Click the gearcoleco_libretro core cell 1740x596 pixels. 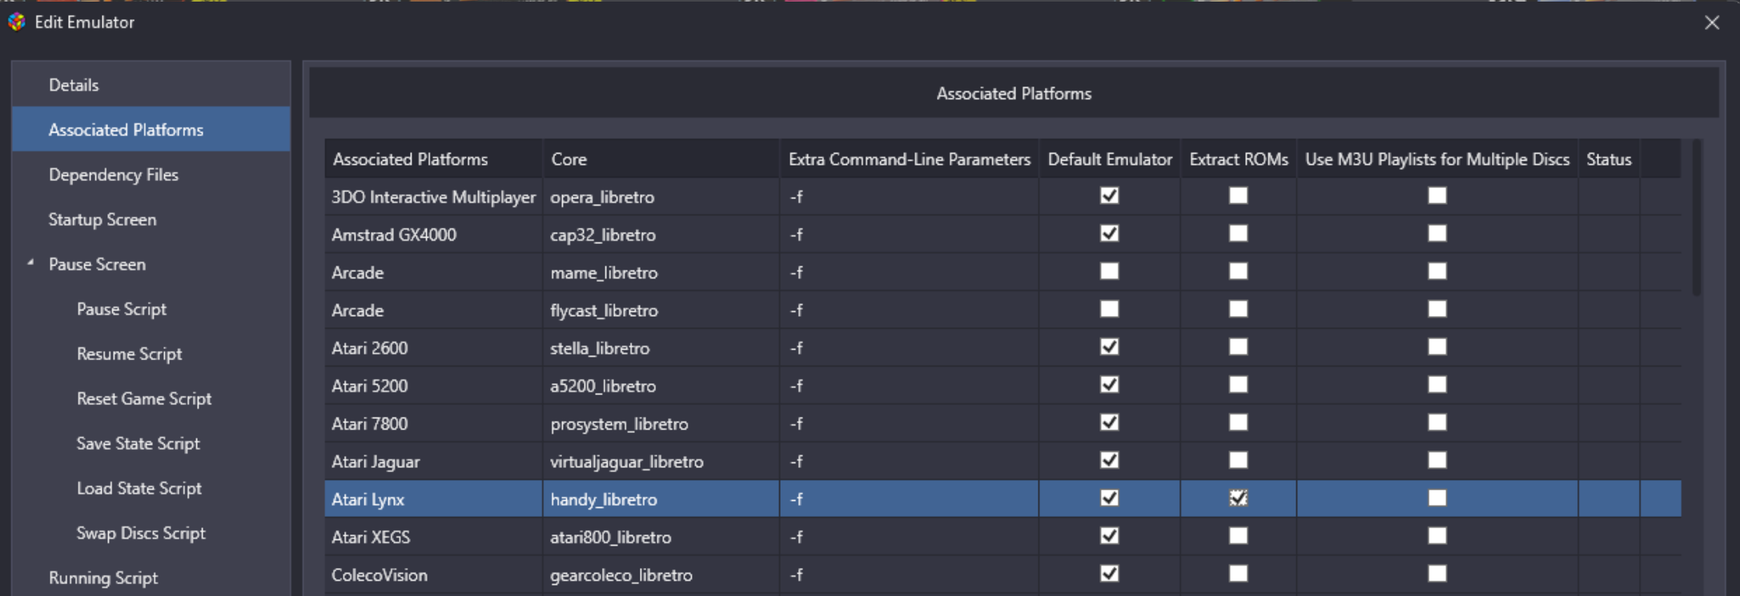click(x=661, y=575)
